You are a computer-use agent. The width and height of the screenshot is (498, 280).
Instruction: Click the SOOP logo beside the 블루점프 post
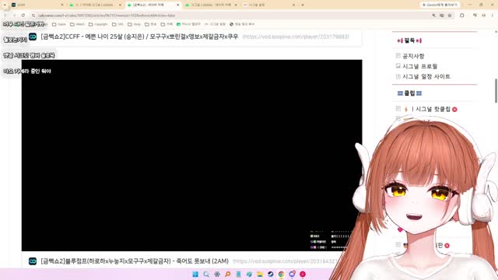point(33,261)
